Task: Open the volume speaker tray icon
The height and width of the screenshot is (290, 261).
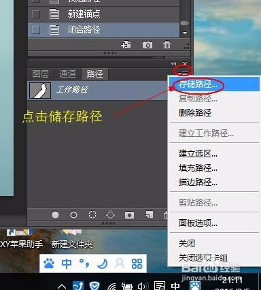Action: click(143, 286)
